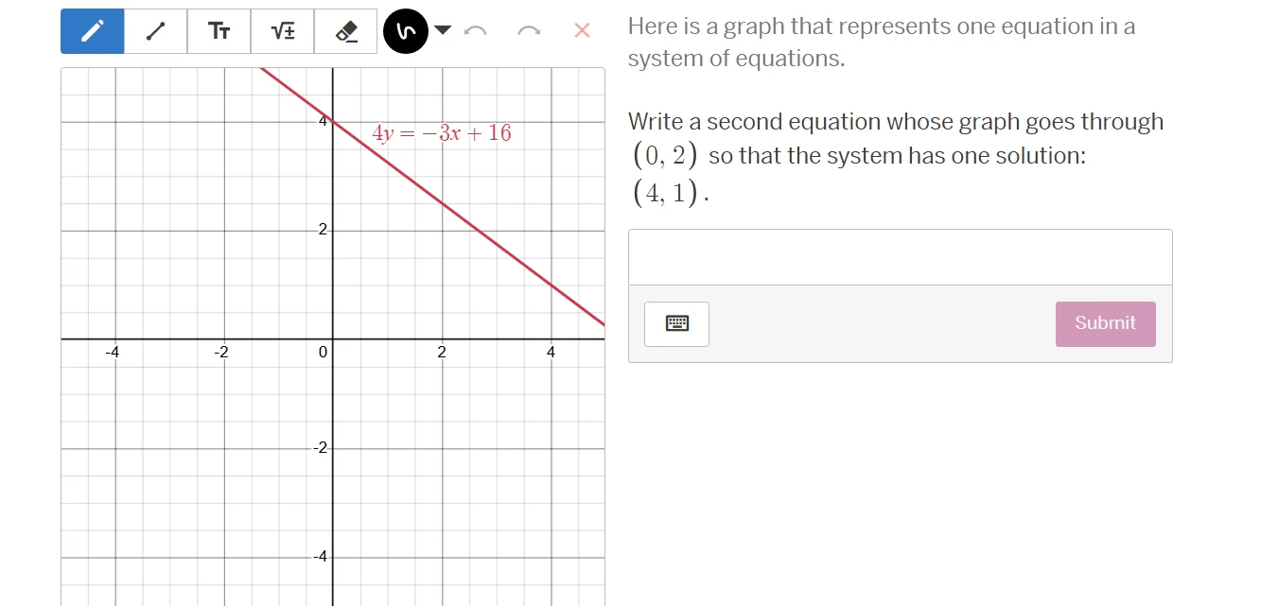Select the Pencil drawing tool
Viewport: 1278px width, 606px height.
92,30
